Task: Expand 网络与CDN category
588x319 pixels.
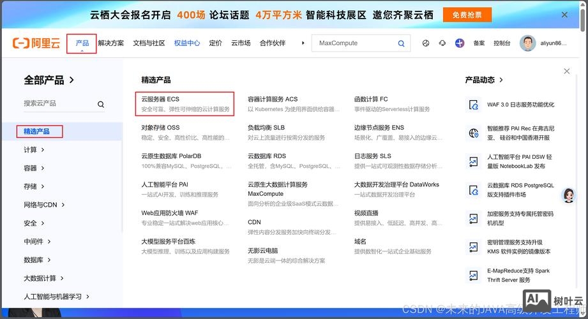Action: click(x=44, y=205)
